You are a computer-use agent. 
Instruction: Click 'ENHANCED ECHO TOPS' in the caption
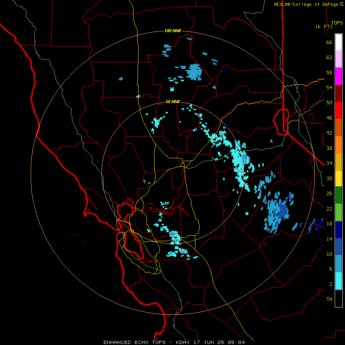pos(135,342)
